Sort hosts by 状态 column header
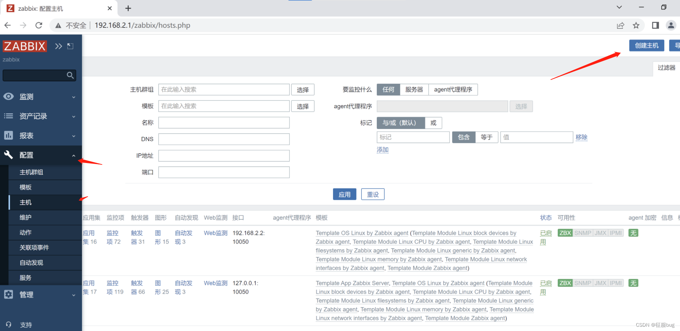 [546, 218]
